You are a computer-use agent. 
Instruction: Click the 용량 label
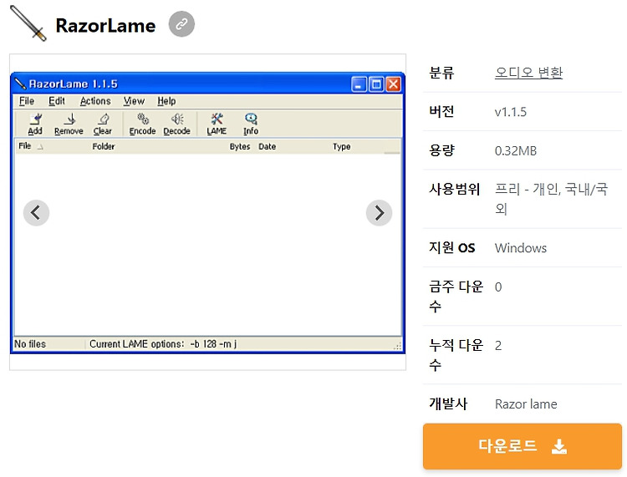click(x=441, y=150)
